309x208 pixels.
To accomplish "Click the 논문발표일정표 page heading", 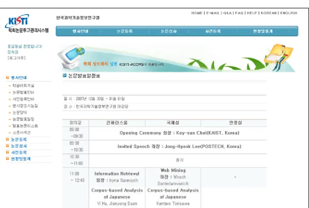I will [x=84, y=76].
